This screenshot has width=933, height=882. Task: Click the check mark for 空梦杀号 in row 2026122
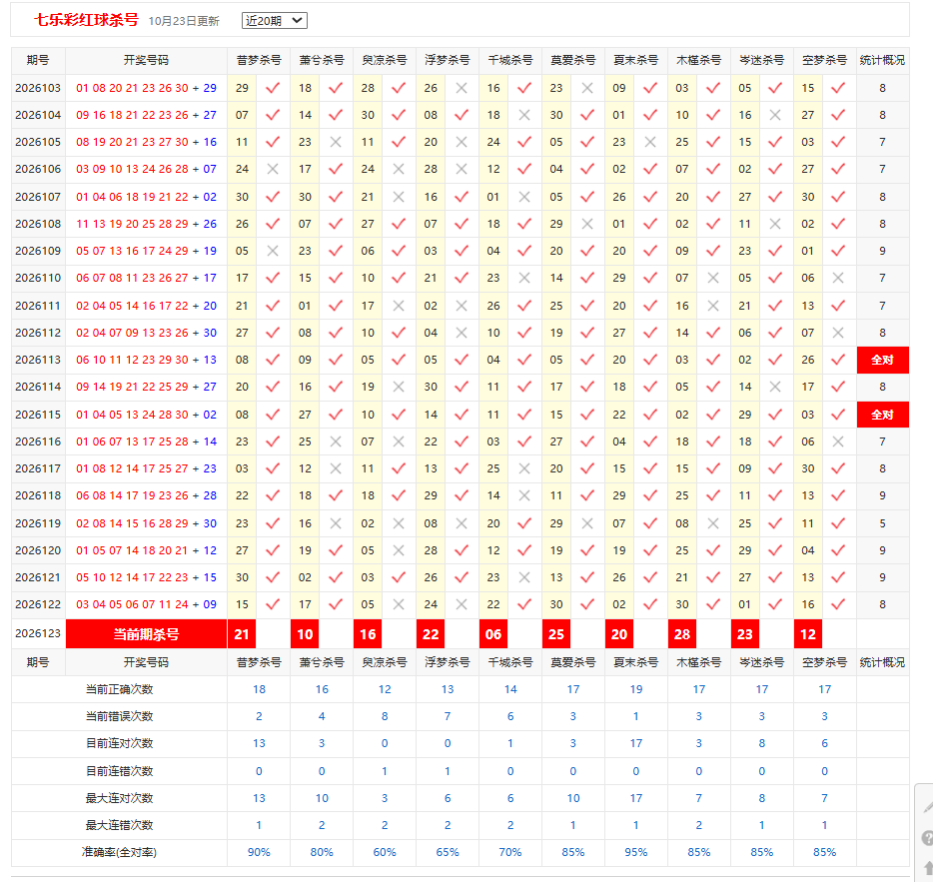click(838, 604)
